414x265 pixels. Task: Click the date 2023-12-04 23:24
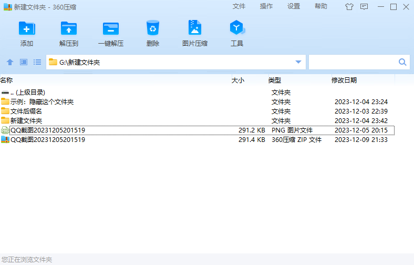coord(361,101)
